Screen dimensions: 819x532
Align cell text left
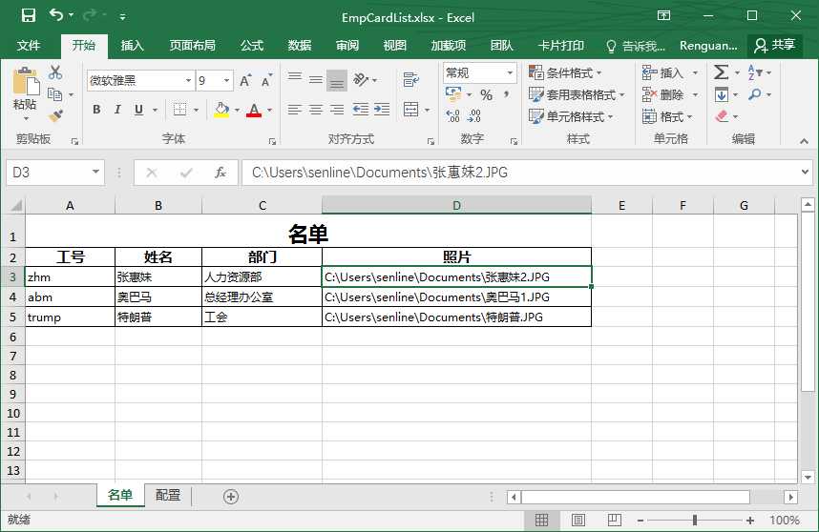pos(295,110)
